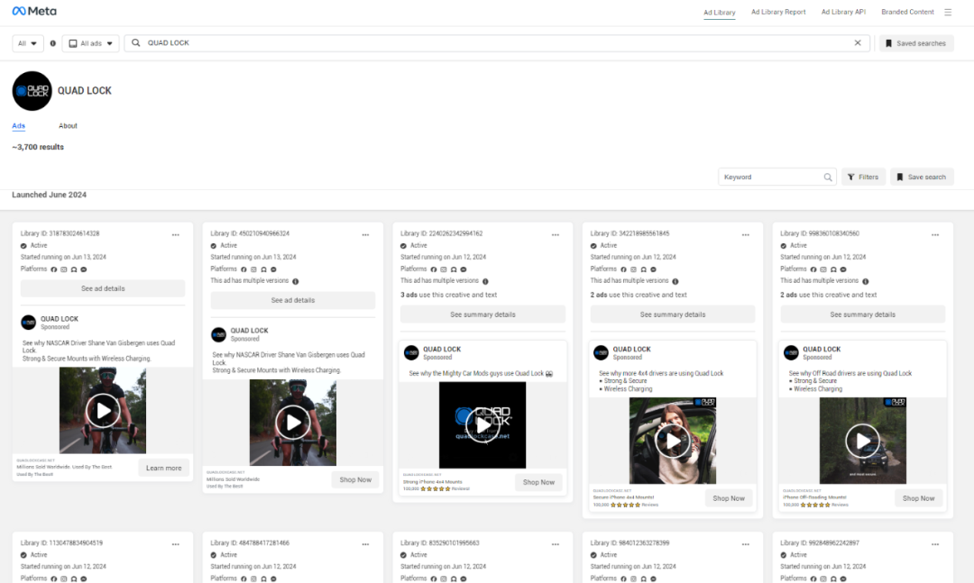
Task: Click Instagram platform icon on ad 450210940966324
Action: [x=253, y=269]
